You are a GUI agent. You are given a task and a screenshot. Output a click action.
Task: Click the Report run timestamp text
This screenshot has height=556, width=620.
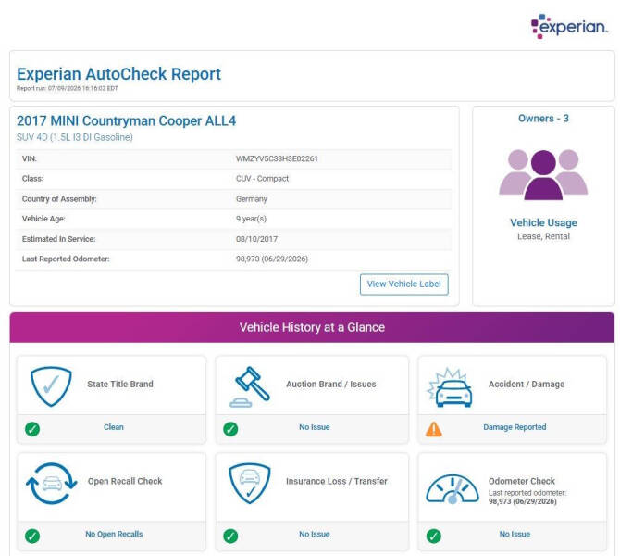click(x=68, y=88)
